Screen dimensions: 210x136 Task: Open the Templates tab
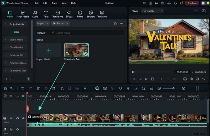102,14
